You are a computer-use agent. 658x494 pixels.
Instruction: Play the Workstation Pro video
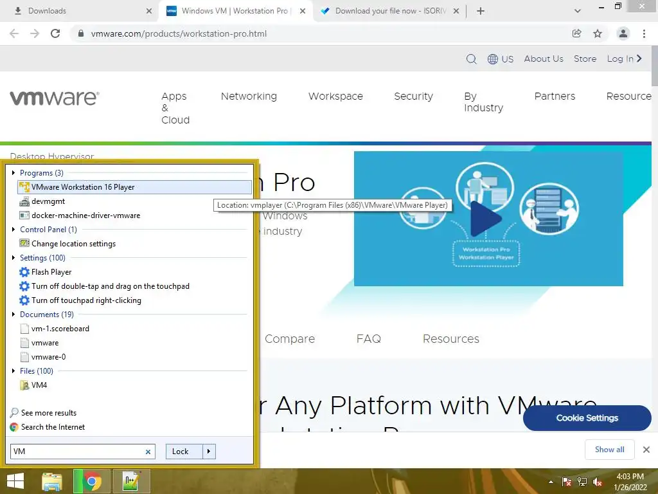point(486,219)
